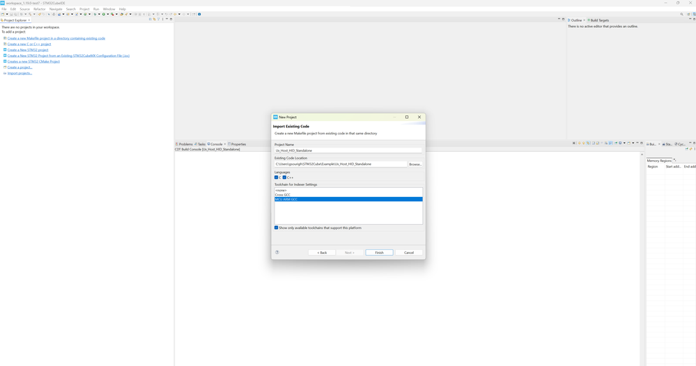Click 'Create a New STM32 project' link

pos(28,49)
